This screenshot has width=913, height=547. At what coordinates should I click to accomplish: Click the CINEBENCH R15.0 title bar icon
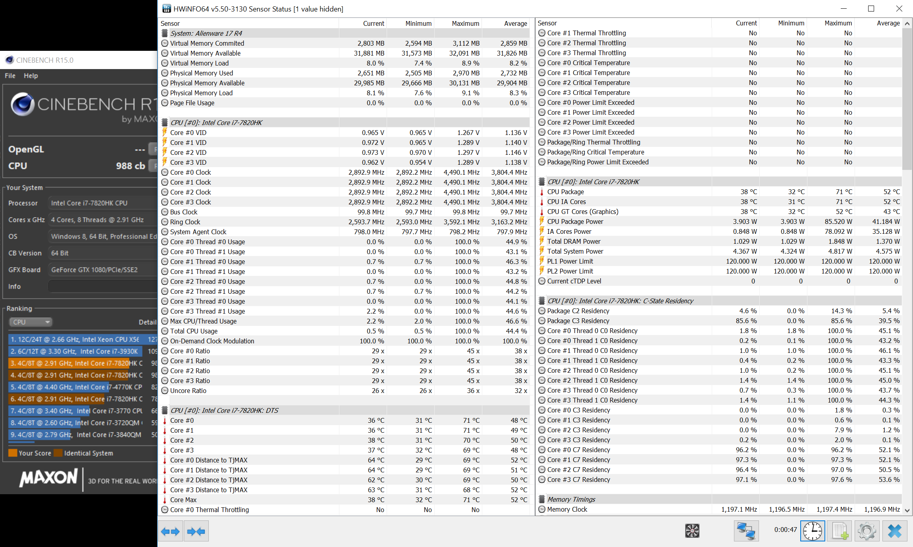click(10, 60)
